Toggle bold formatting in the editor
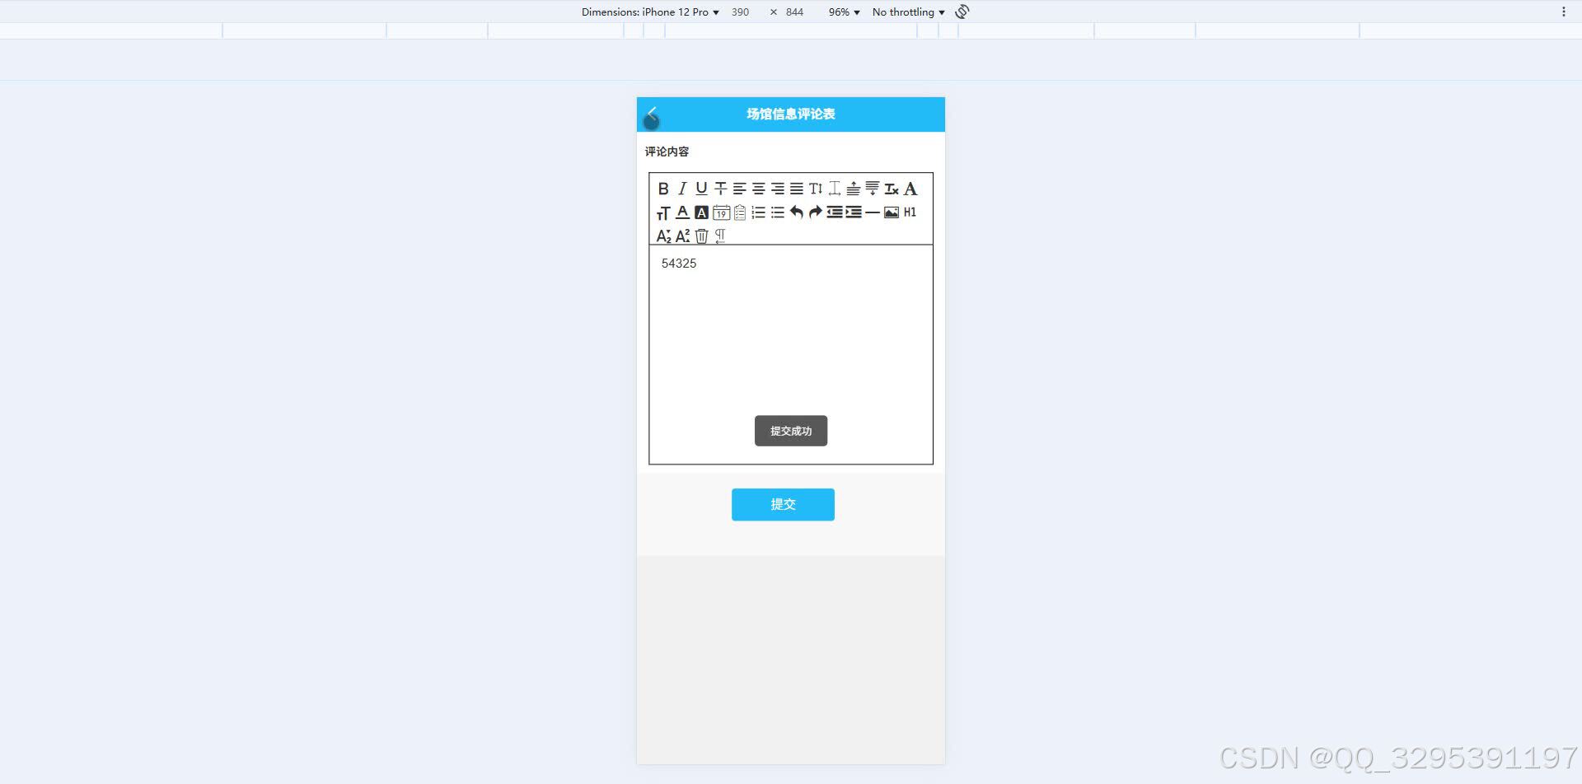Screen dimensions: 1582x784 (x=664, y=189)
